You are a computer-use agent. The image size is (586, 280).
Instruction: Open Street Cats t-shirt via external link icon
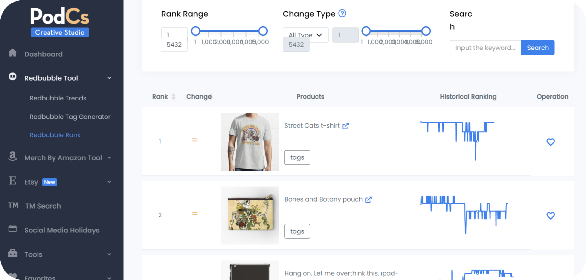pos(346,125)
